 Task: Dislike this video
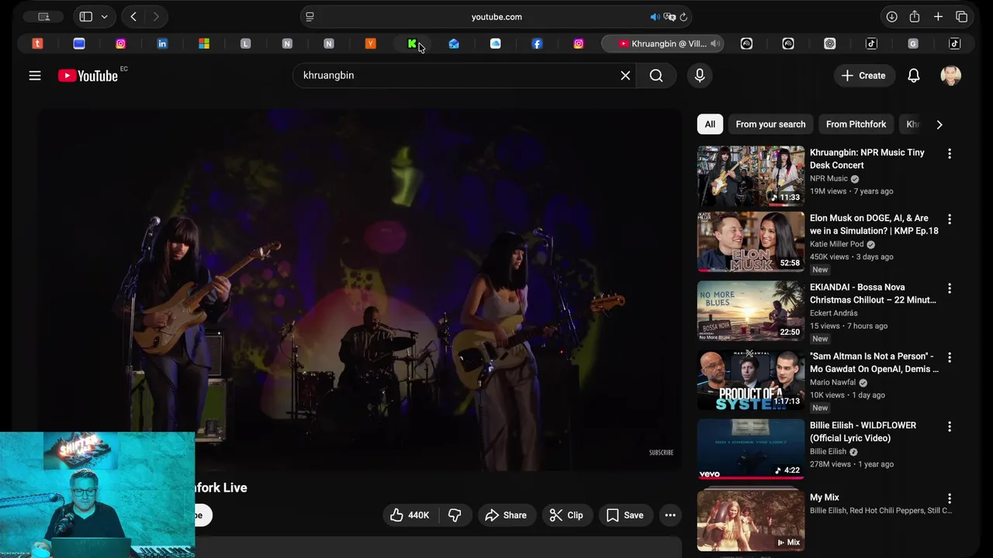[455, 515]
